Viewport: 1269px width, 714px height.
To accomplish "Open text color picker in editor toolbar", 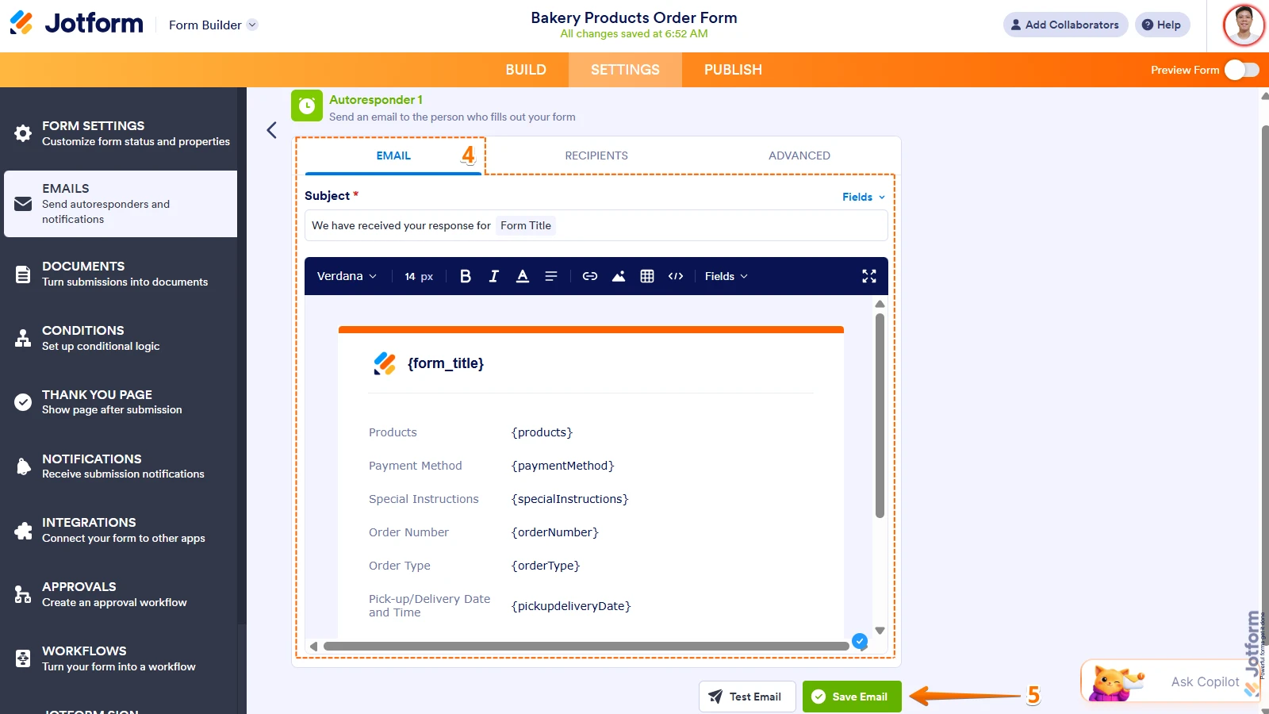I will coord(523,276).
